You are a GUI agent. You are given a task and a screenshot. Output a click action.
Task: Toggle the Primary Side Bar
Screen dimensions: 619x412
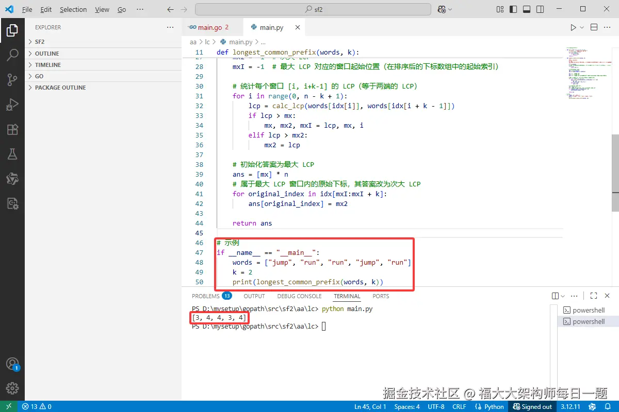512,9
